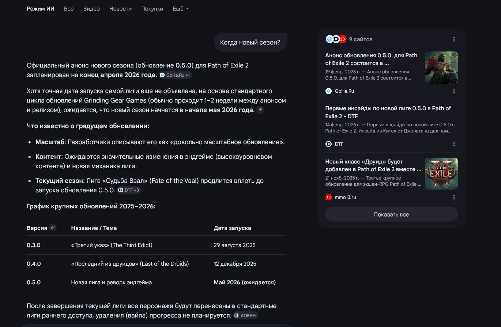The width and height of the screenshot is (501, 327).
Task: Open article «Новый класс «Друид» будет добавлен»
Action: click(x=373, y=165)
